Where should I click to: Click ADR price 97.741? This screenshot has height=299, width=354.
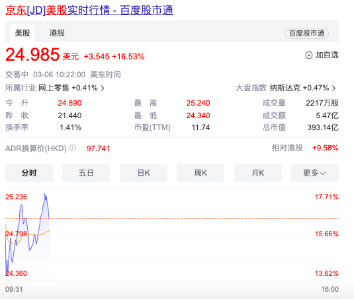(x=98, y=149)
